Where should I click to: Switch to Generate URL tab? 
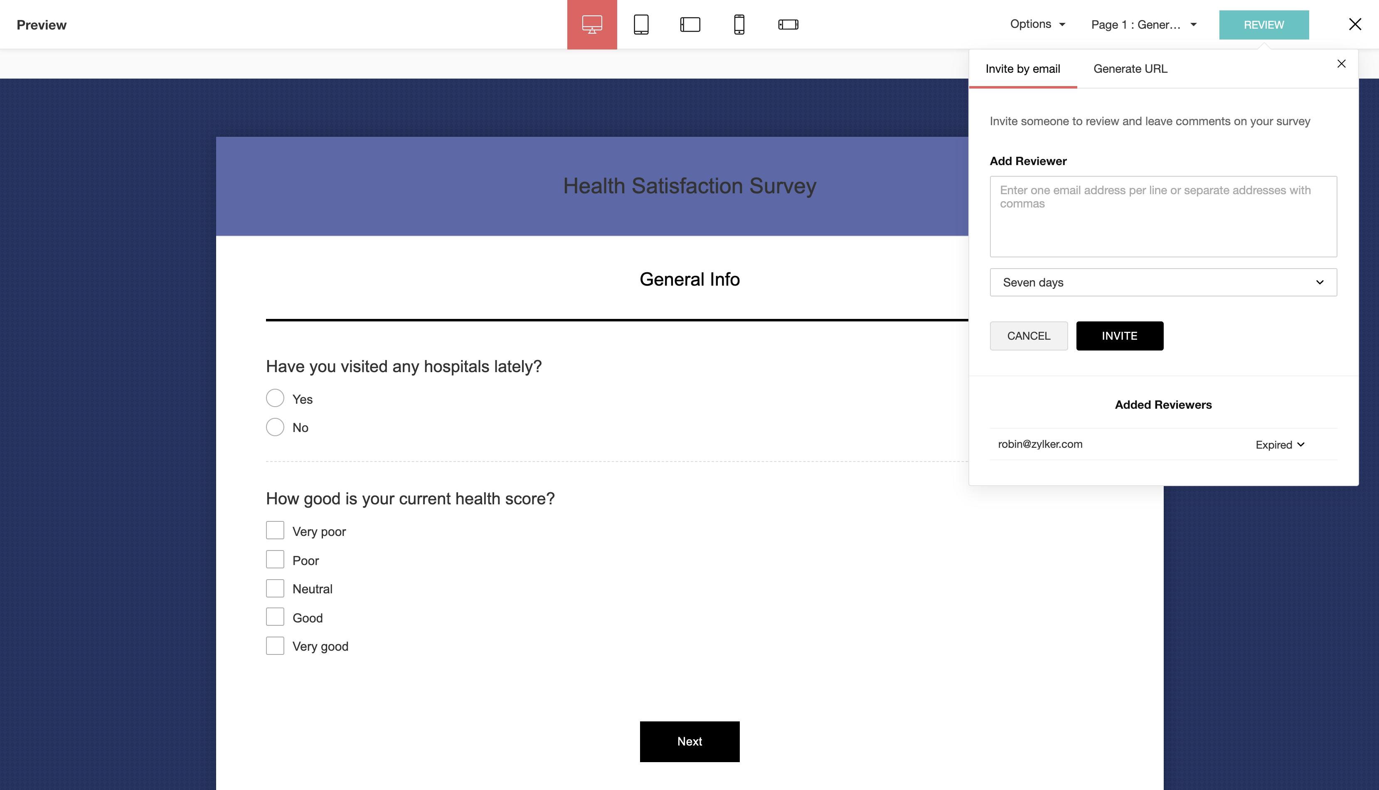[x=1130, y=69]
